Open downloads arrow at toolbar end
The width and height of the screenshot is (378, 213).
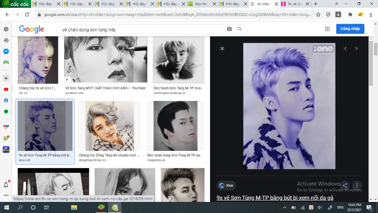(371, 14)
